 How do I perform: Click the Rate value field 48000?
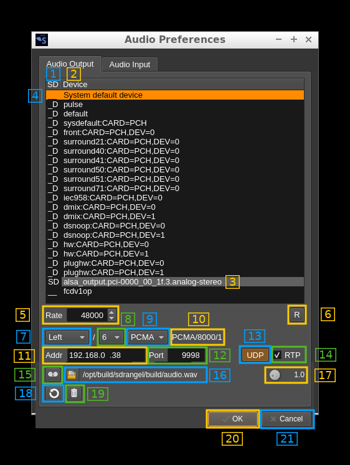pyautogui.click(x=87, y=315)
